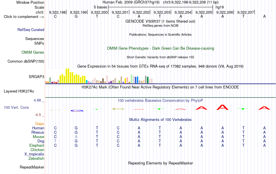
Task: Click the 'GENCODE V50lift37 (1 items filtered out)' title
Action: pos(160,21)
